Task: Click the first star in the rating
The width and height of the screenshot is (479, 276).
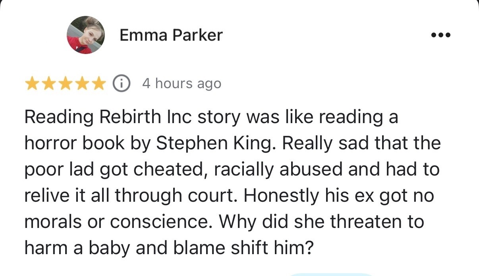Action: click(32, 84)
